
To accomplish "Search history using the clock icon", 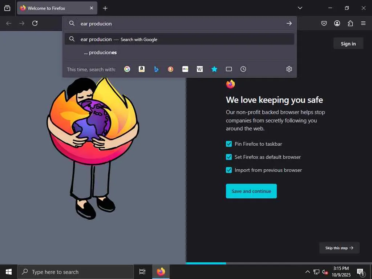I will [x=243, y=69].
